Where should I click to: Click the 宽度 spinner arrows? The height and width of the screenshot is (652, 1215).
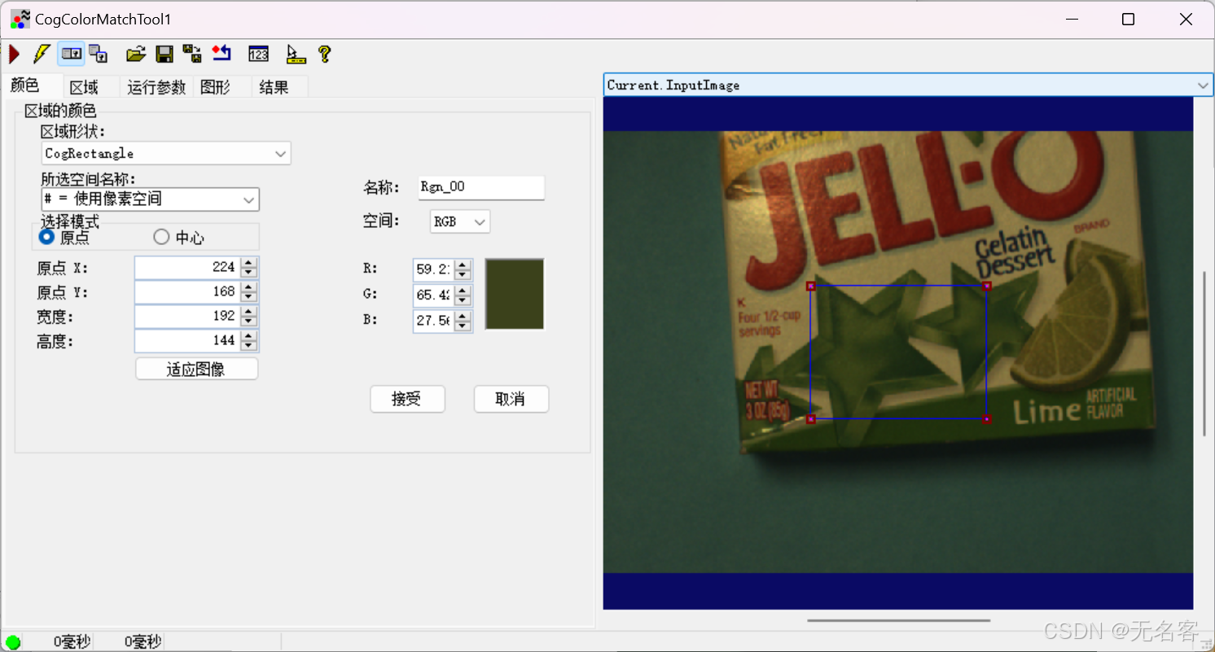click(249, 316)
